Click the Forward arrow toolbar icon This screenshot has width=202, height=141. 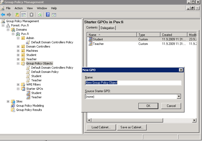pyautogui.click(x=9, y=15)
